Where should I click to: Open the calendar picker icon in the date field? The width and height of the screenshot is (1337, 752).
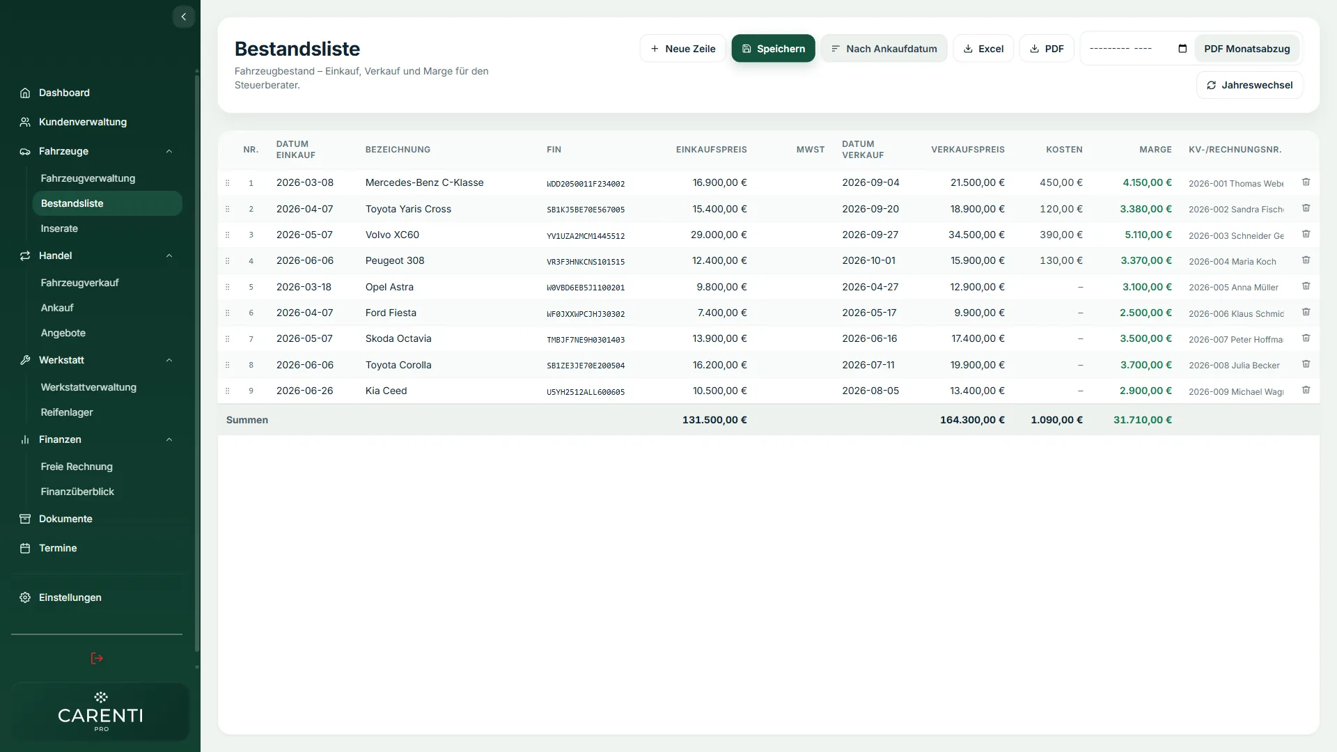click(1182, 49)
